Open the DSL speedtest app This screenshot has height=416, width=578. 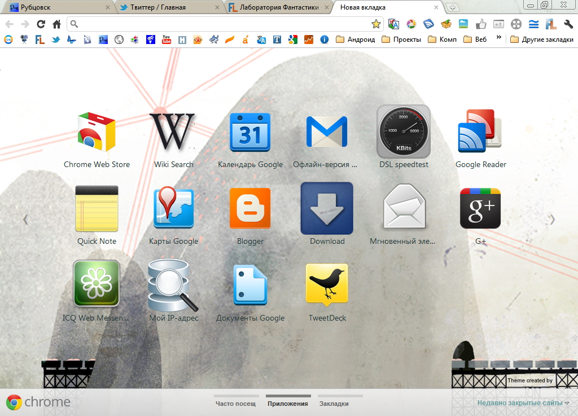(x=404, y=133)
